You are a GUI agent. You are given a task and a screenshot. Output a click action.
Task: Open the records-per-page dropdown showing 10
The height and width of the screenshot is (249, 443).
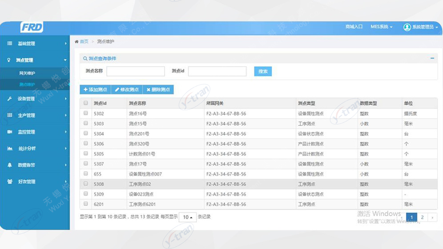[188, 217]
